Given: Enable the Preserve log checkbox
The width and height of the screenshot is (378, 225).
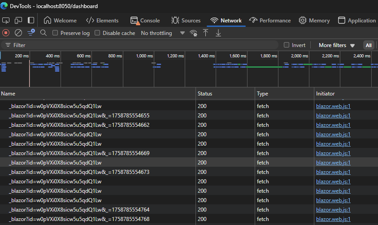Looking at the screenshot, I should [x=55, y=33].
